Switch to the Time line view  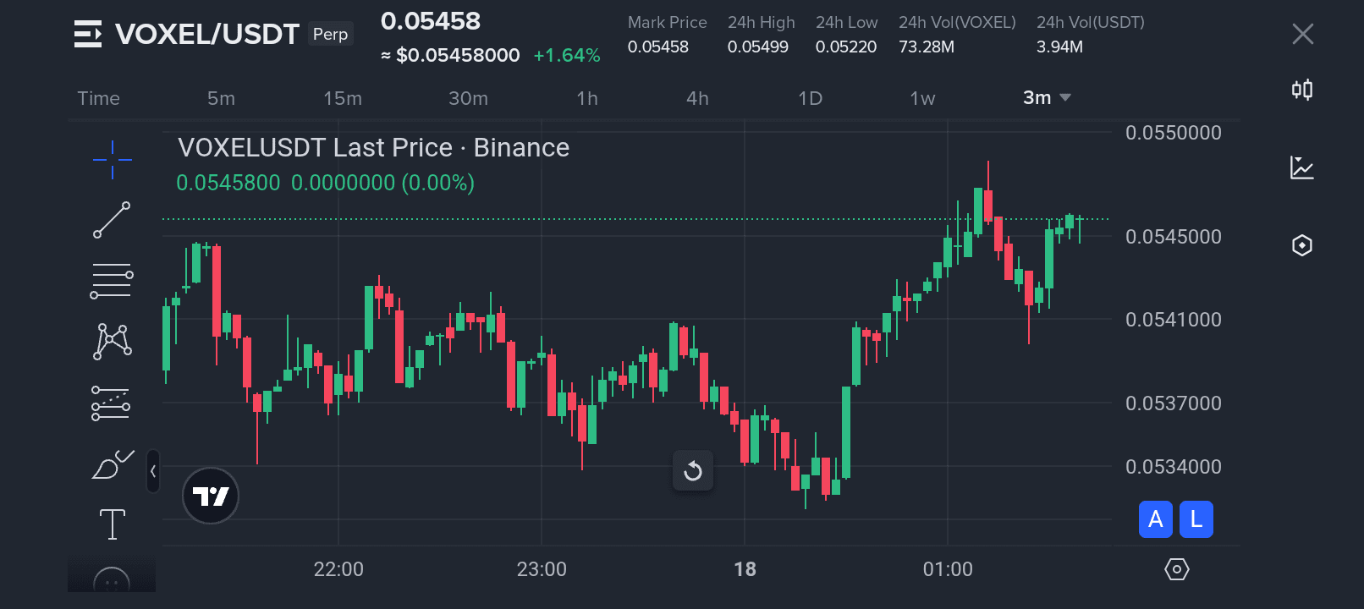tap(99, 98)
